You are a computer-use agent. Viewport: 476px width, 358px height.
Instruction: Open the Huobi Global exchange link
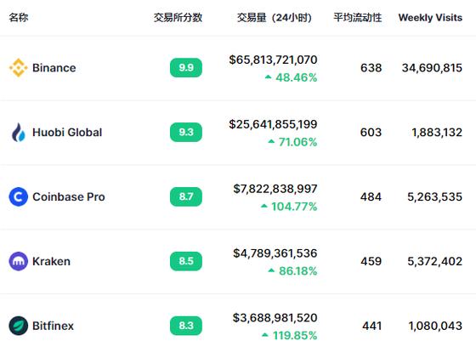(x=67, y=132)
